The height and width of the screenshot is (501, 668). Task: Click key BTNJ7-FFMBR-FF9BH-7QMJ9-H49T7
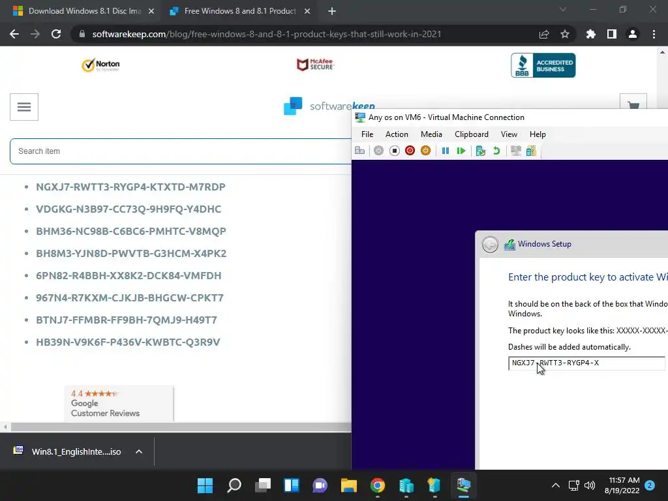(127, 320)
